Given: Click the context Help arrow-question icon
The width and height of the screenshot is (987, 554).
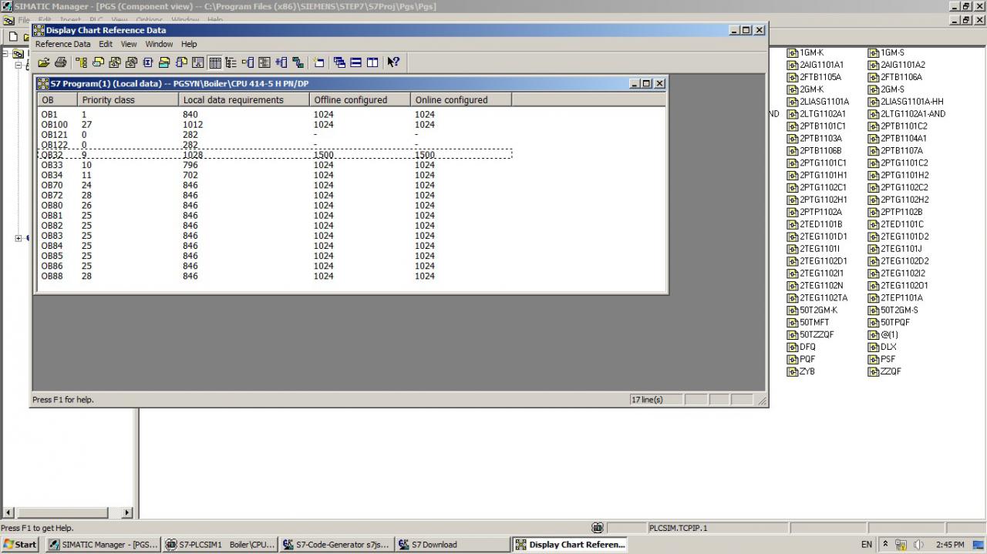Looking at the screenshot, I should [393, 62].
